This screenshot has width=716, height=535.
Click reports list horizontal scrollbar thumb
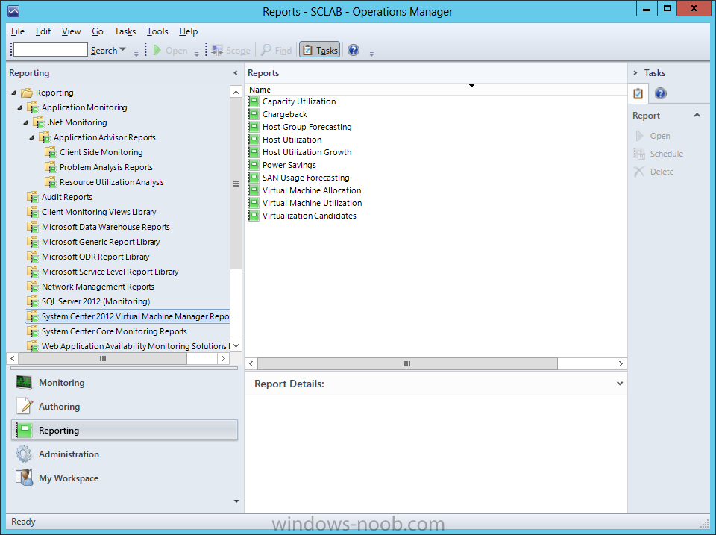point(407,363)
